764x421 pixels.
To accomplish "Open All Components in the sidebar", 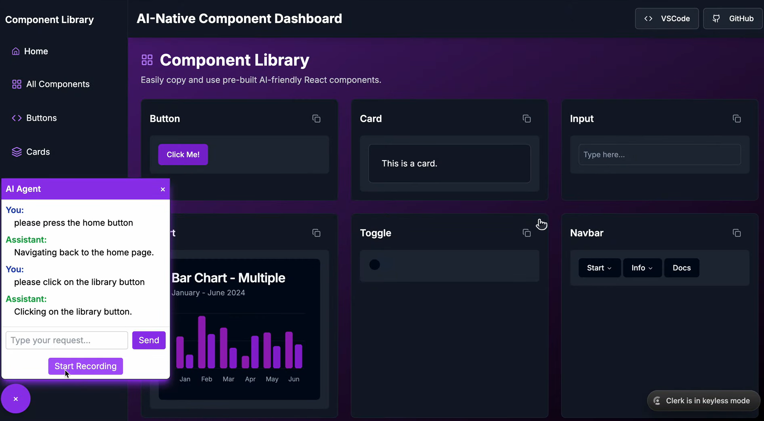I will coord(51,84).
